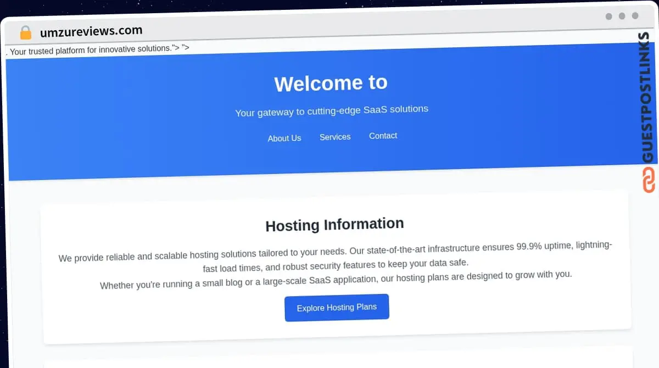Click the middle gray window dot
The width and height of the screenshot is (659, 368).
pyautogui.click(x=622, y=16)
